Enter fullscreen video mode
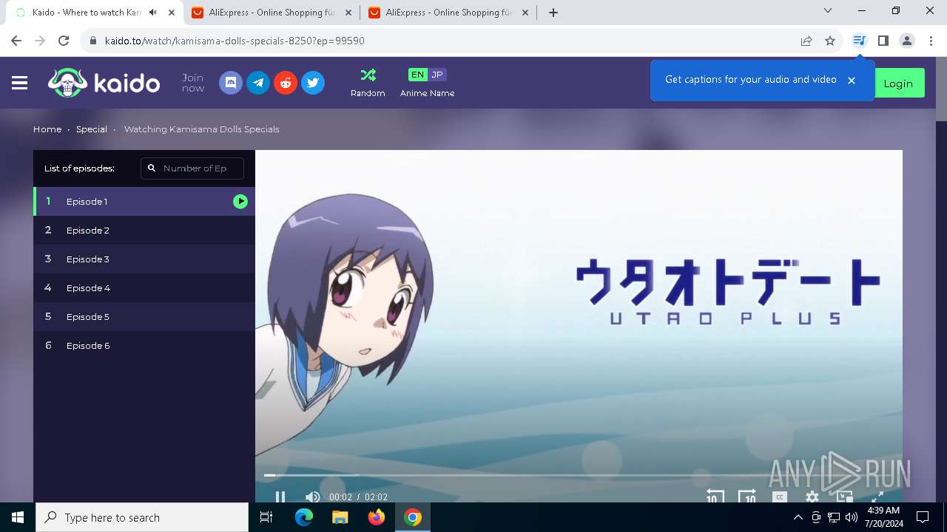Image resolution: width=947 pixels, height=532 pixels. click(878, 497)
